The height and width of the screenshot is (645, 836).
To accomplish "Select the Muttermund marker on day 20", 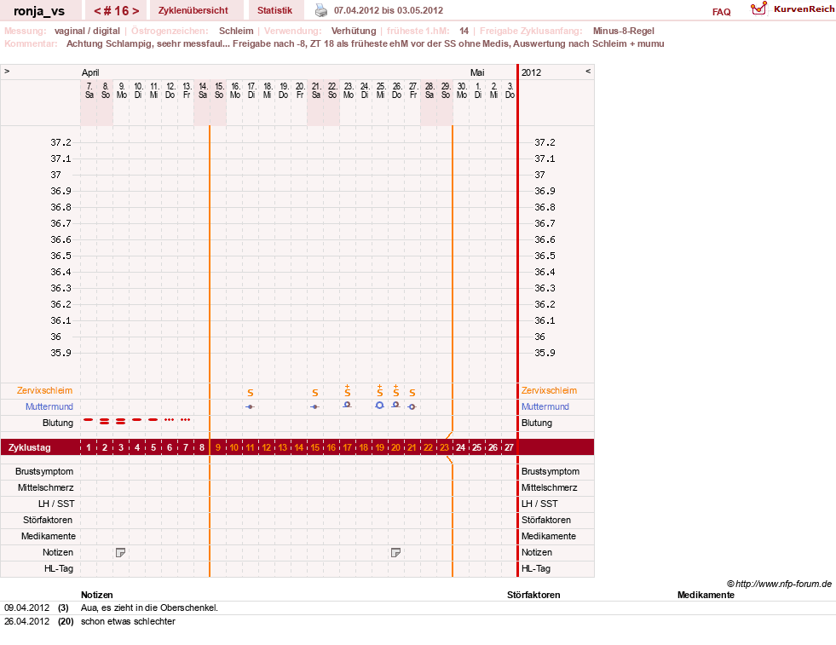I will [x=395, y=405].
